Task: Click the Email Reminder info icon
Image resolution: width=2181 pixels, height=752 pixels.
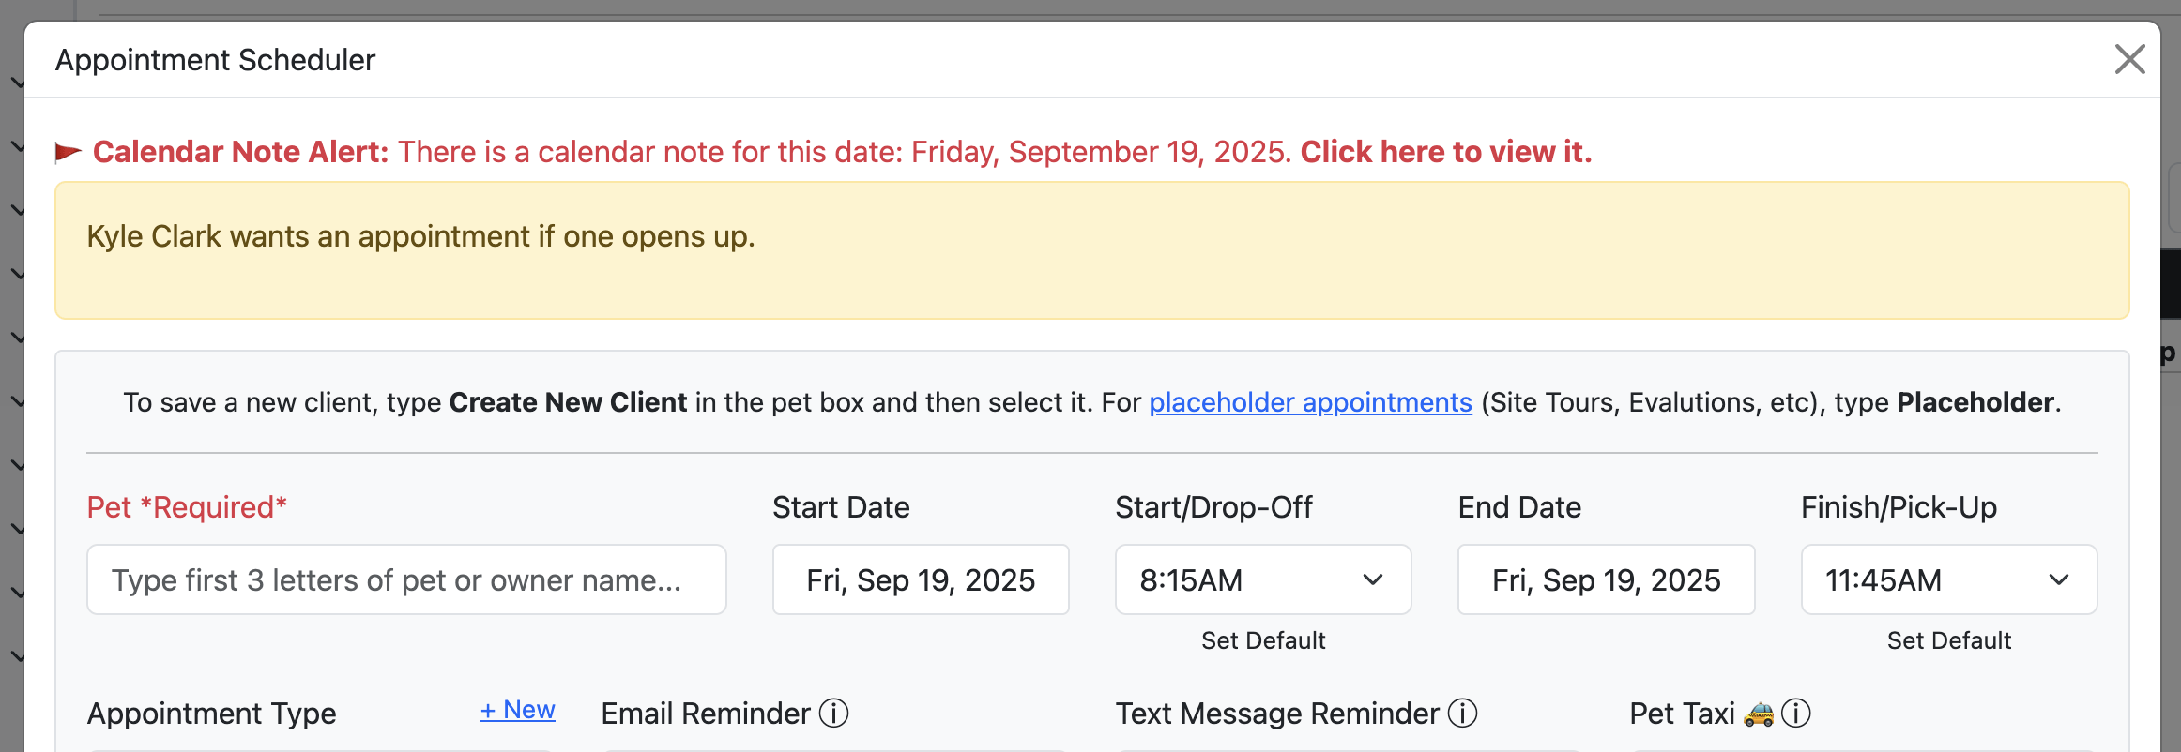Action: tap(833, 714)
